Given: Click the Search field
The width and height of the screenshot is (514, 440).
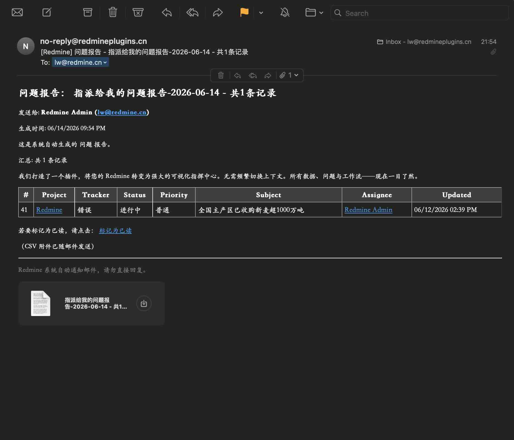Looking at the screenshot, I should [x=419, y=13].
